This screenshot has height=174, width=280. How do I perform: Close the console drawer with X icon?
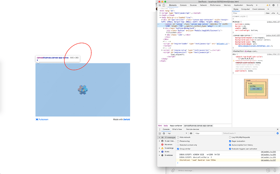tap(278, 129)
